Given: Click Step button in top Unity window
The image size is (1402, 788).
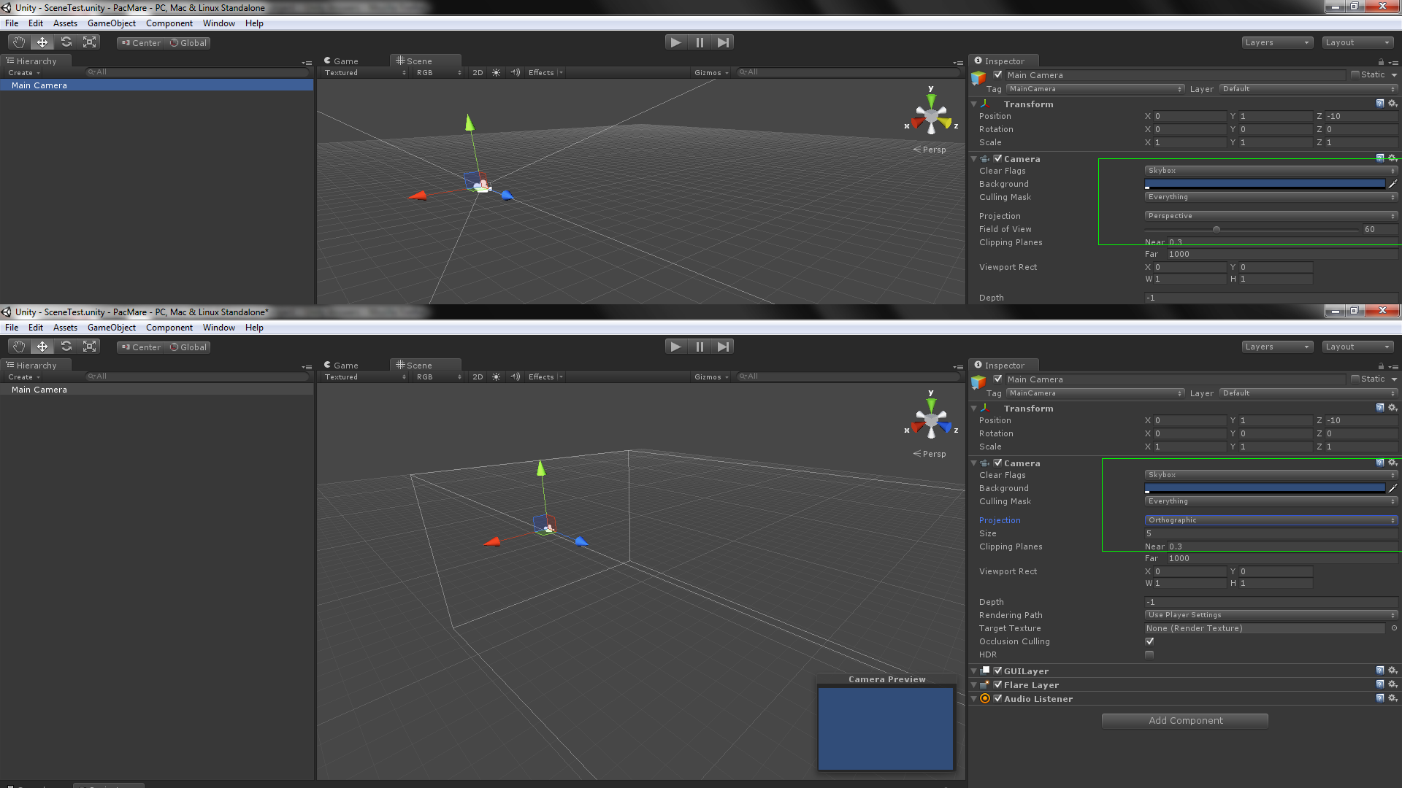Looking at the screenshot, I should click(x=723, y=42).
